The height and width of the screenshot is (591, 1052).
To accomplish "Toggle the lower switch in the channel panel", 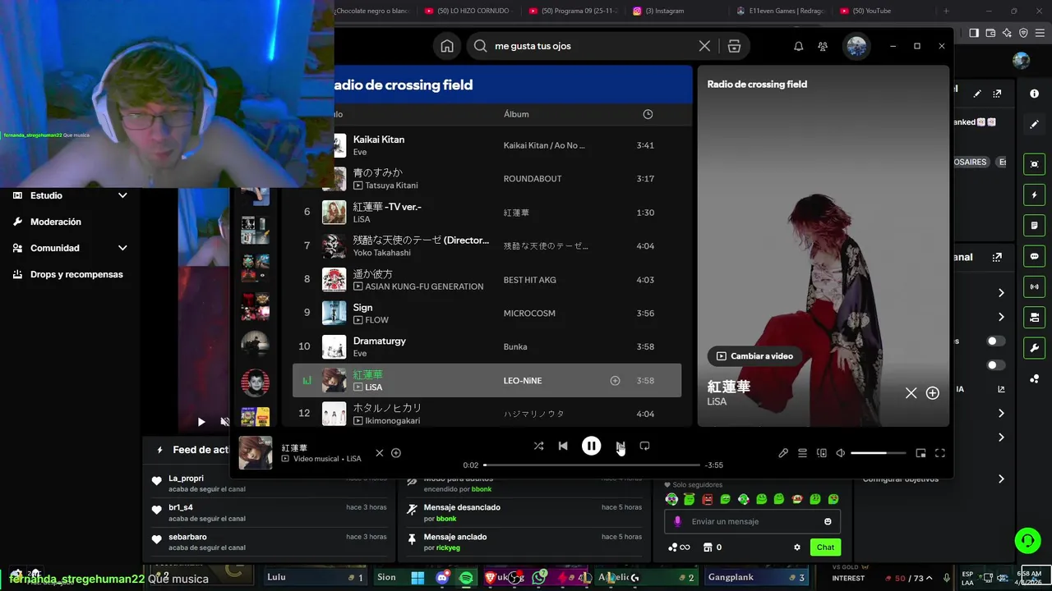I will (x=995, y=365).
